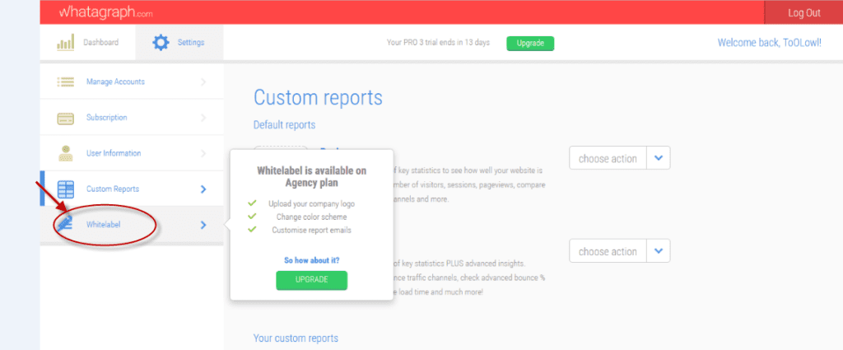This screenshot has height=350, width=843.
Task: Select Custom Reports in sidebar
Action: (132, 189)
